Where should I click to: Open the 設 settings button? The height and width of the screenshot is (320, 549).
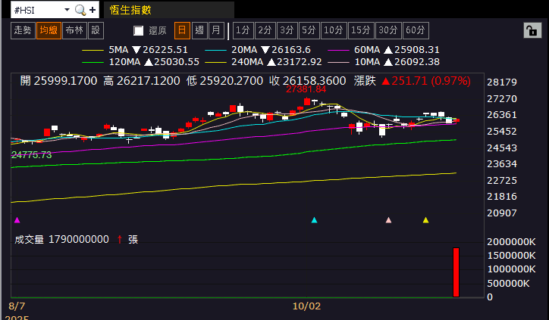click(96, 30)
